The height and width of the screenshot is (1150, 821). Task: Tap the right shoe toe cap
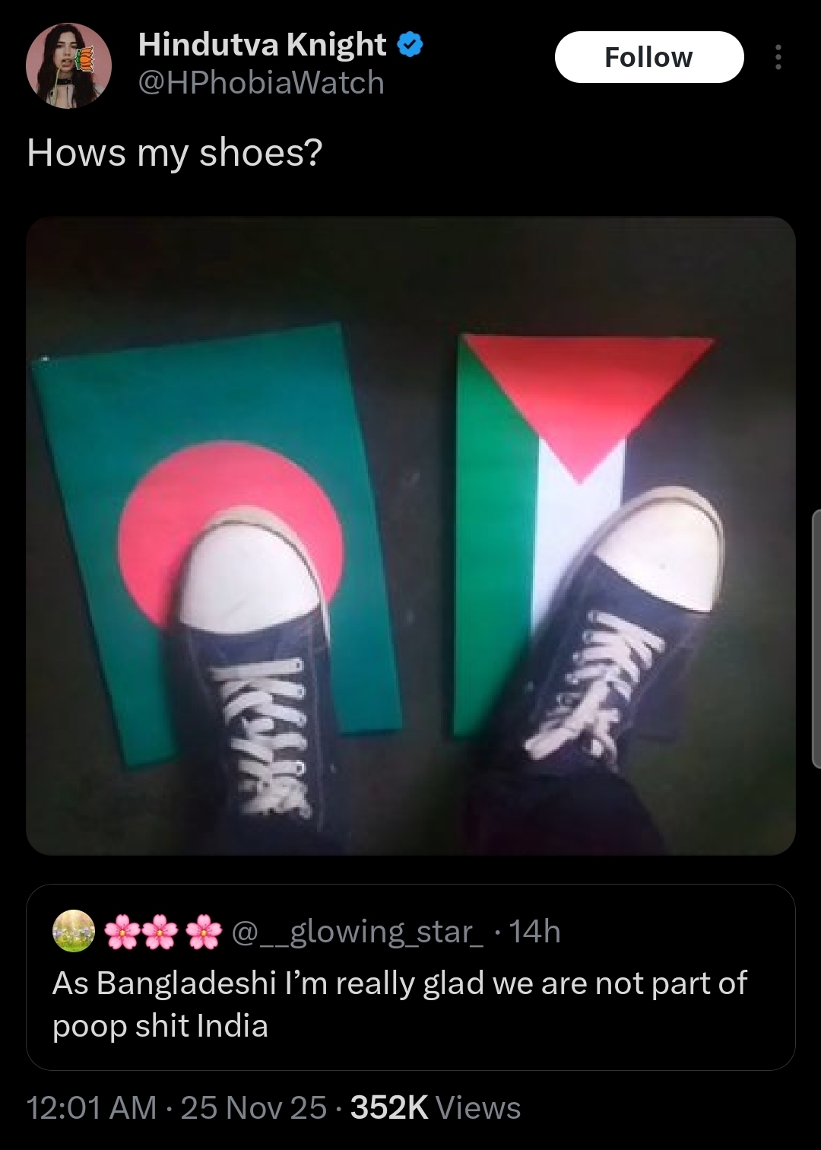point(663,548)
